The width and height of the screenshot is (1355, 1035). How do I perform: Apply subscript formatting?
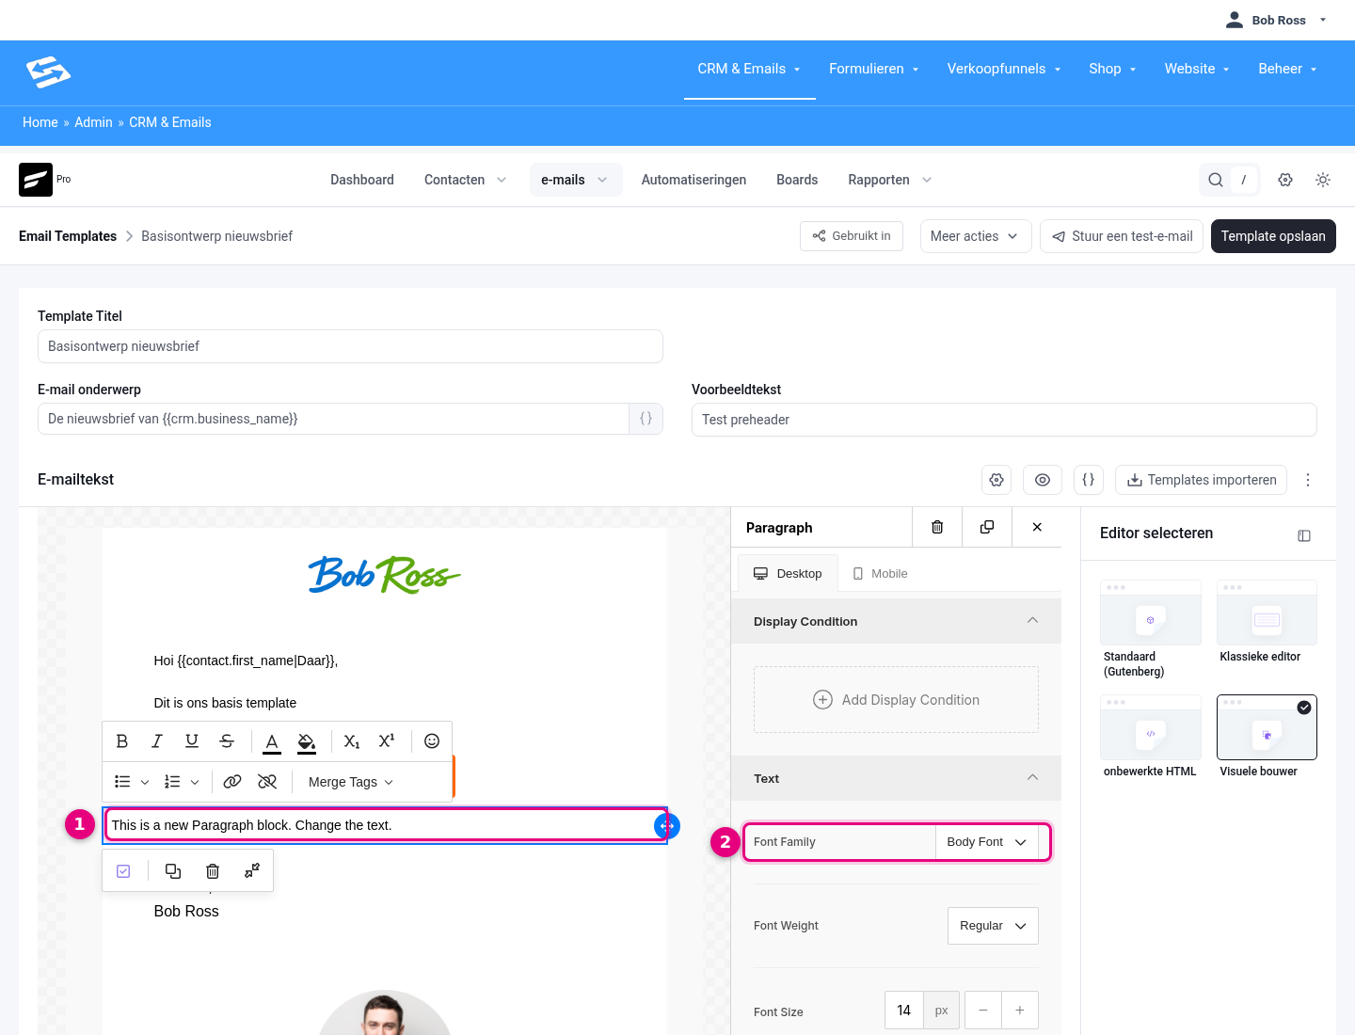tap(352, 741)
